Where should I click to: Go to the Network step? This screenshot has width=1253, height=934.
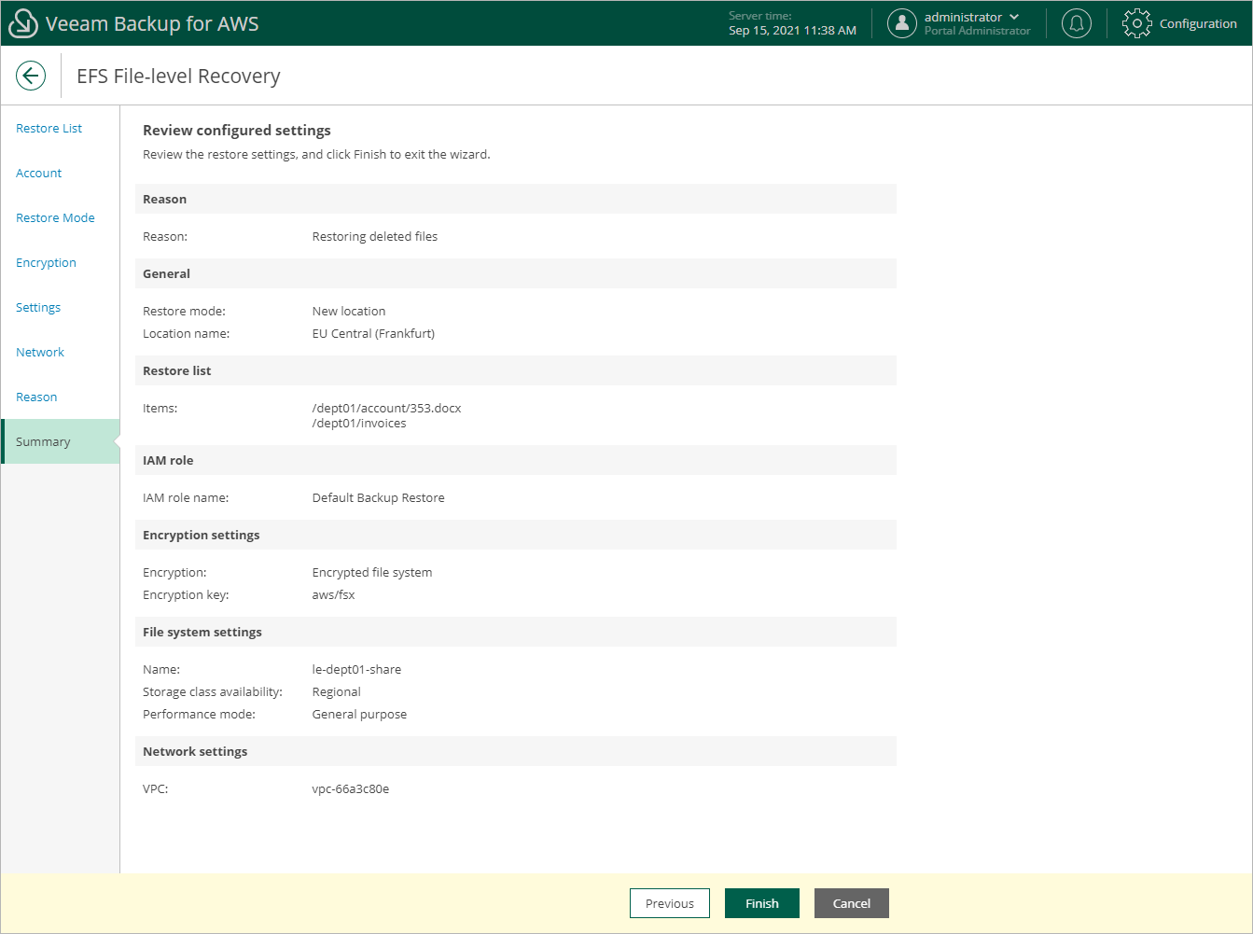coord(40,352)
